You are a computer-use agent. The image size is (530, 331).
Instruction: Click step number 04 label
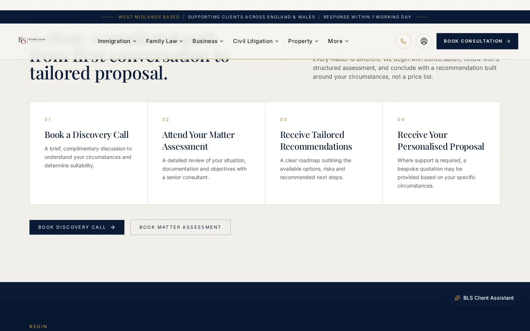[401, 120]
